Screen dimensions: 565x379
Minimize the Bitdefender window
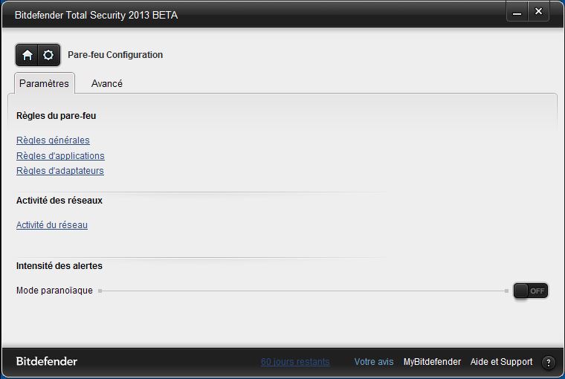tap(517, 12)
